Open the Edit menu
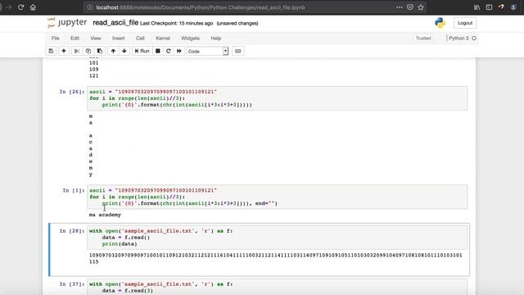Viewport: 524px width, 295px height. pyautogui.click(x=75, y=39)
